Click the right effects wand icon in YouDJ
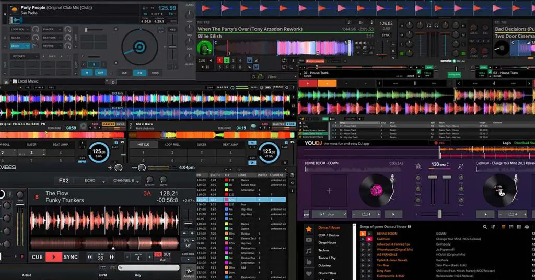 [461, 166]
